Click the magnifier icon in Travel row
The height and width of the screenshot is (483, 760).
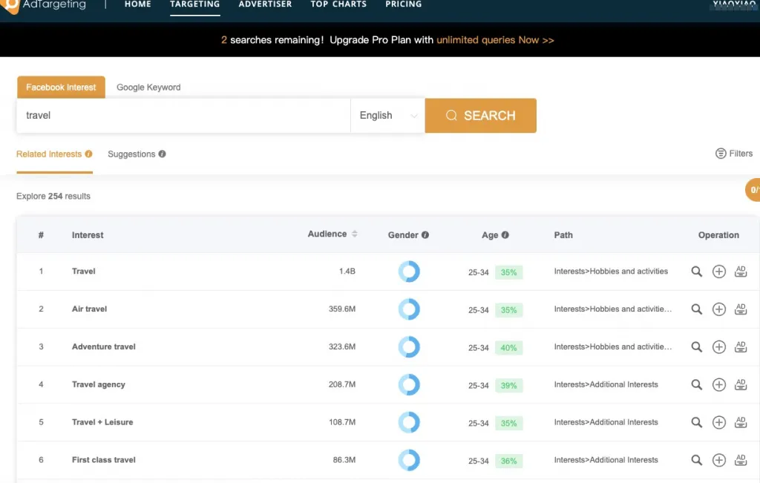[x=696, y=272]
